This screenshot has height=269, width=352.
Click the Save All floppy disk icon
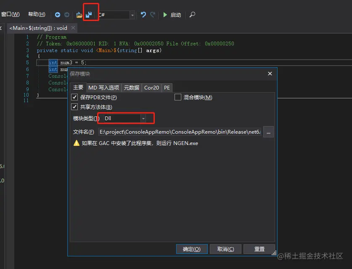tap(89, 15)
